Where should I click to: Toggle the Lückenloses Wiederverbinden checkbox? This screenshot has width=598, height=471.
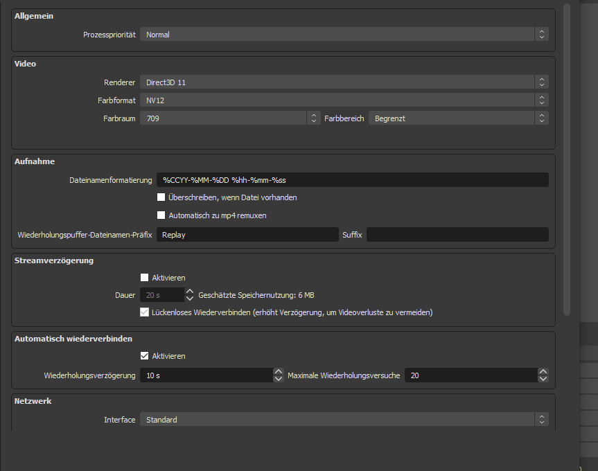(145, 312)
